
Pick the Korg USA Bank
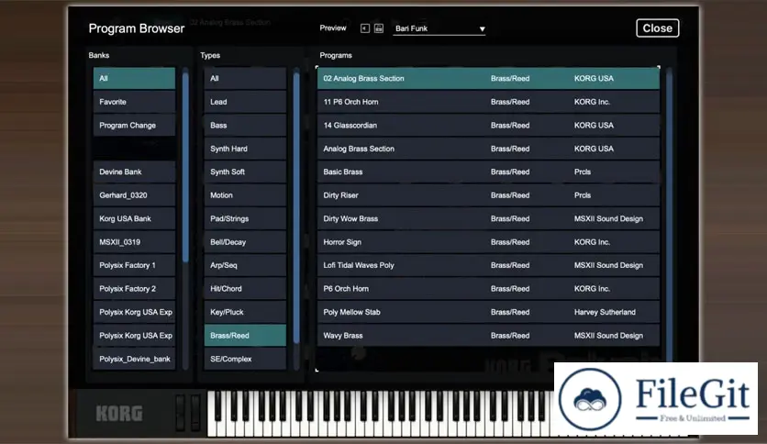point(134,218)
